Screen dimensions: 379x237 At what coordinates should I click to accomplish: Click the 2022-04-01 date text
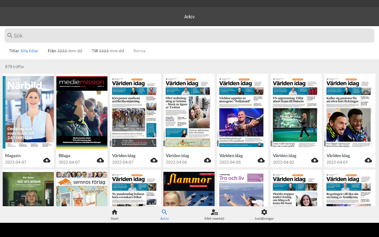coord(337,162)
